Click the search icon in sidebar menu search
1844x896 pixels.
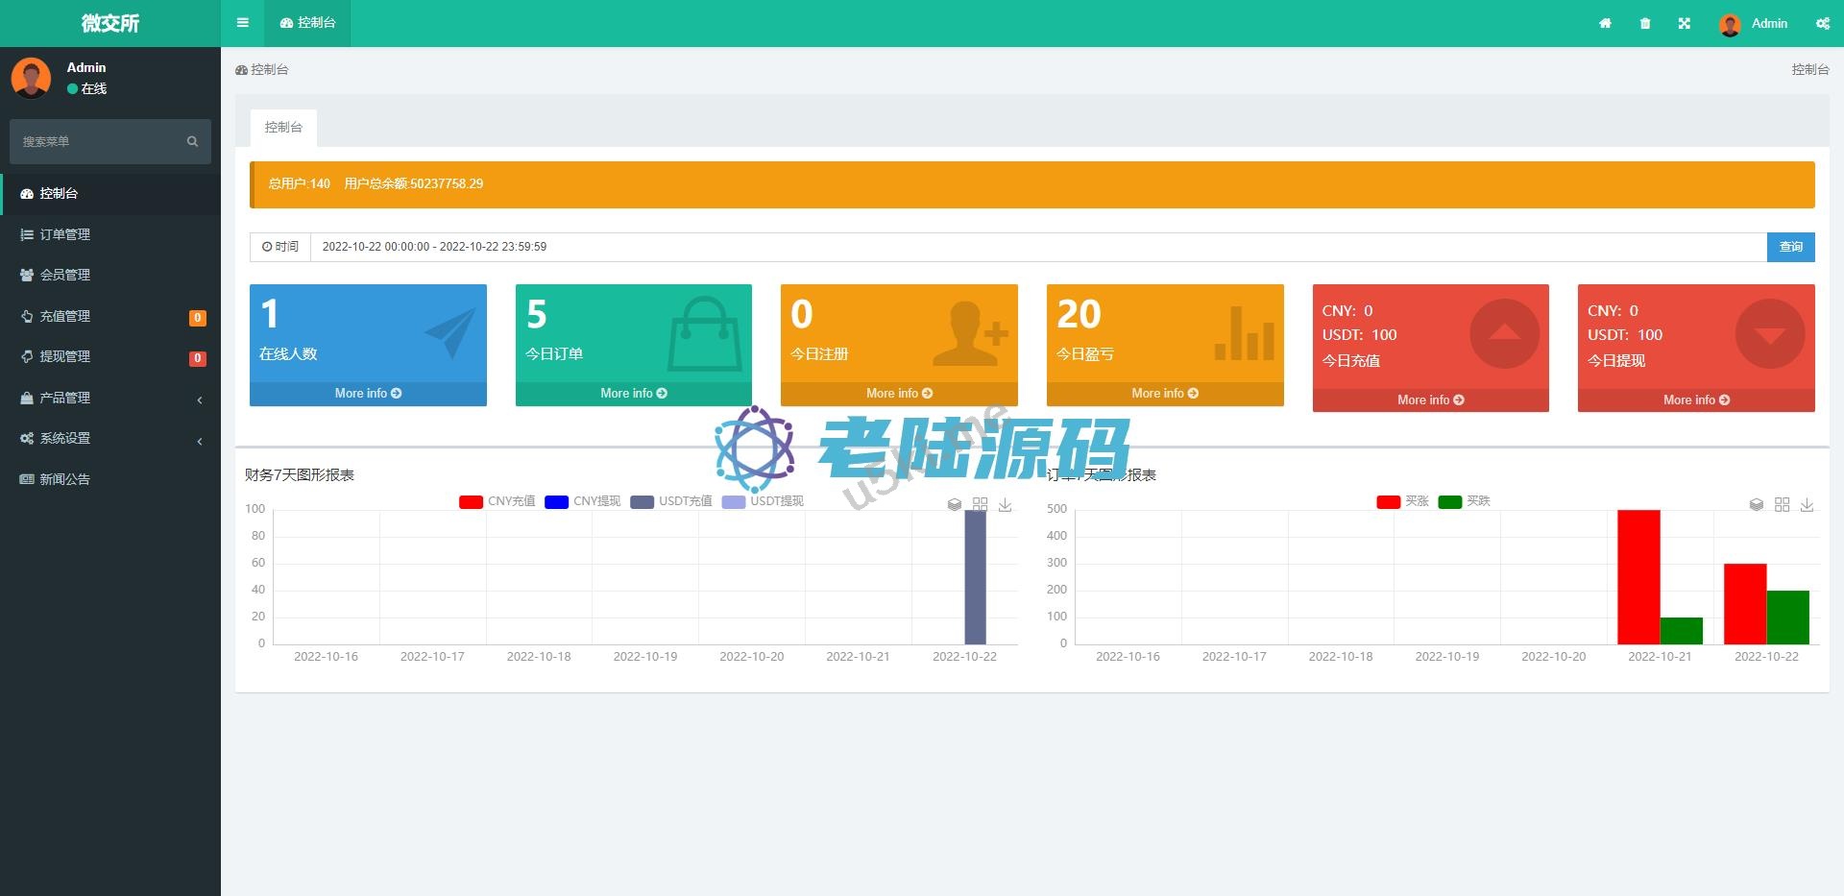tap(192, 141)
